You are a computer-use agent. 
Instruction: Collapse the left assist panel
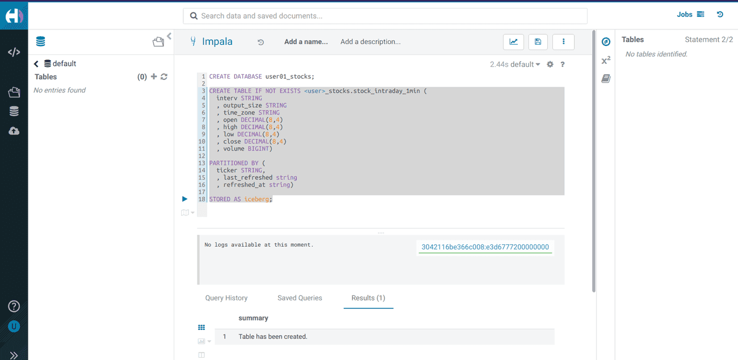pyautogui.click(x=169, y=36)
